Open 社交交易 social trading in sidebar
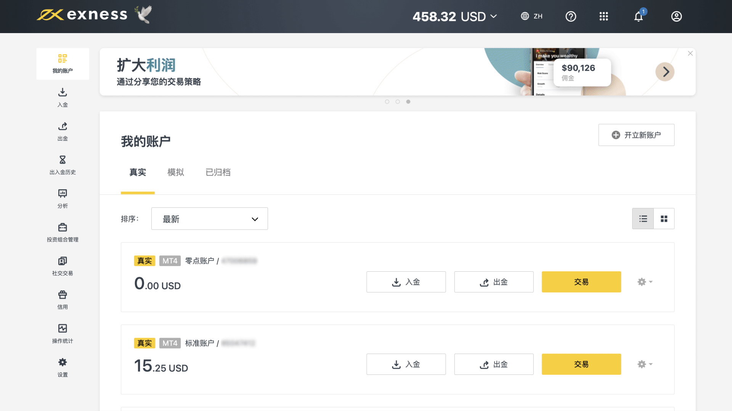 coord(63,266)
